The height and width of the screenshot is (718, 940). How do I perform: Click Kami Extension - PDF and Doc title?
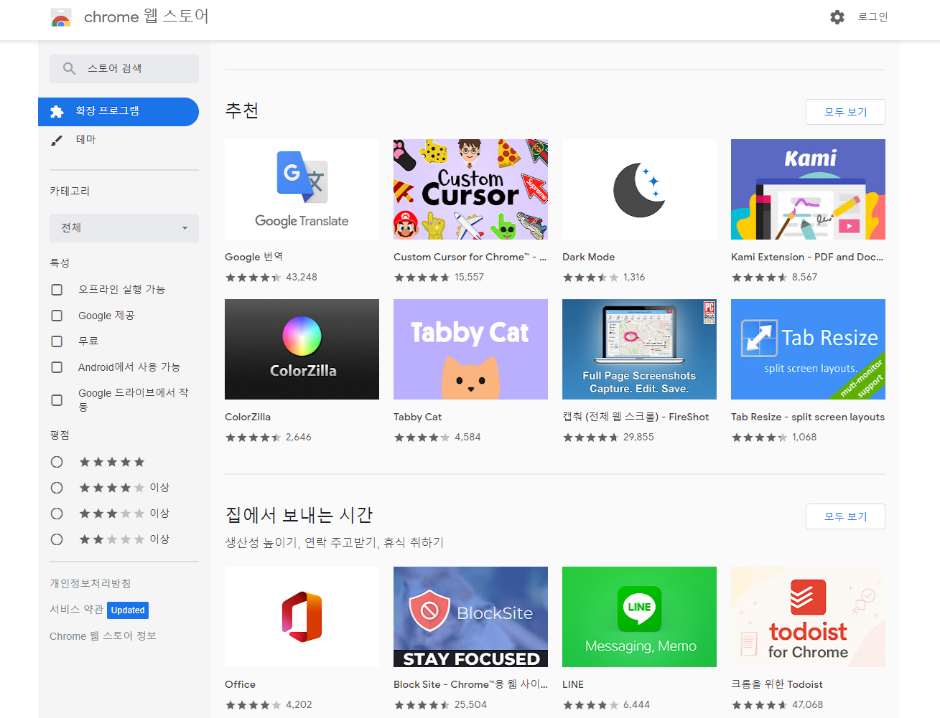click(x=807, y=257)
